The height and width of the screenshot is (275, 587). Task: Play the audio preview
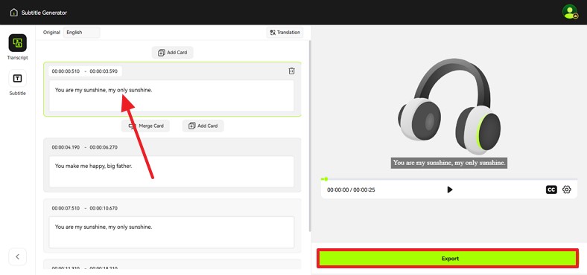click(x=450, y=190)
